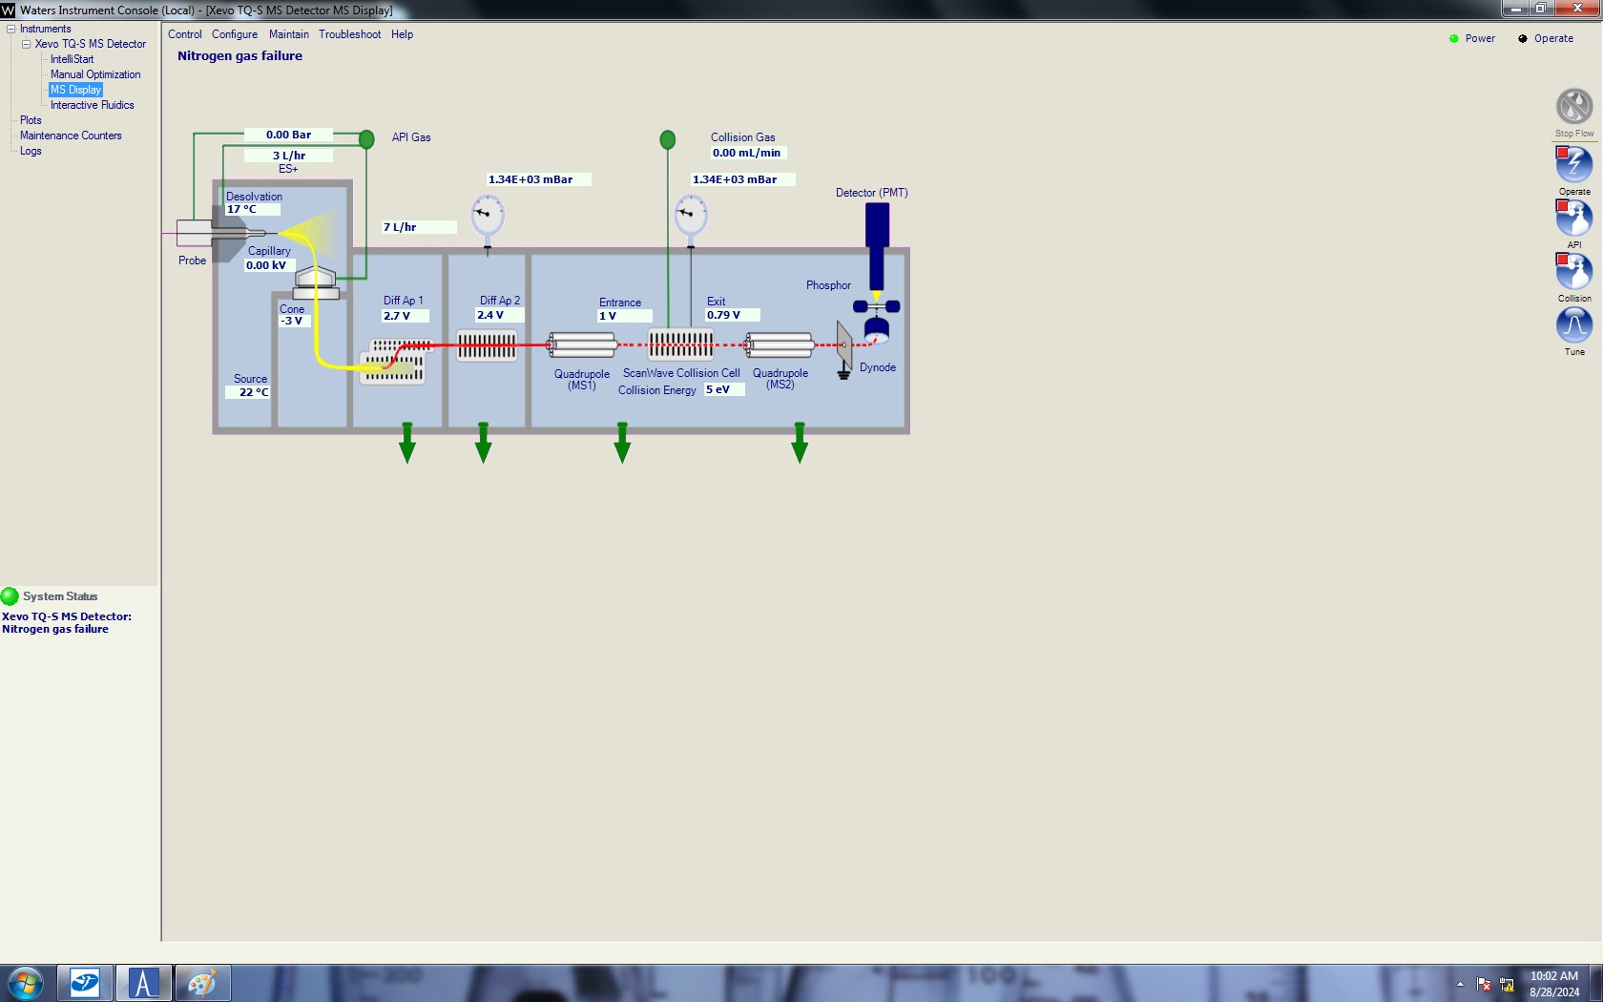1603x1002 pixels.
Task: Toggle the Collision gas button
Action: (x=1574, y=271)
